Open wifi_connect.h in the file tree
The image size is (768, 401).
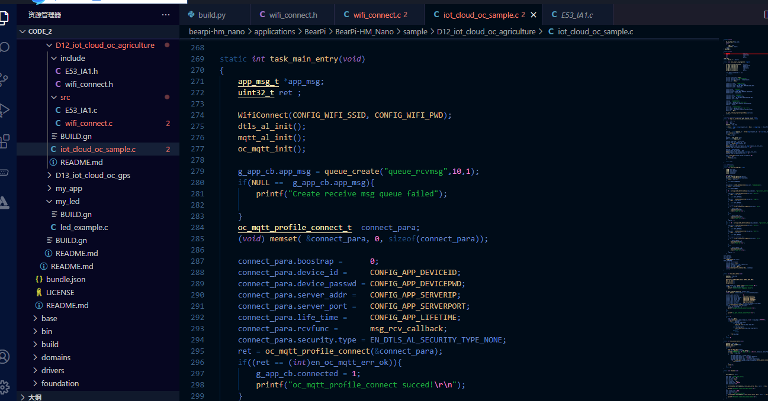98,84
